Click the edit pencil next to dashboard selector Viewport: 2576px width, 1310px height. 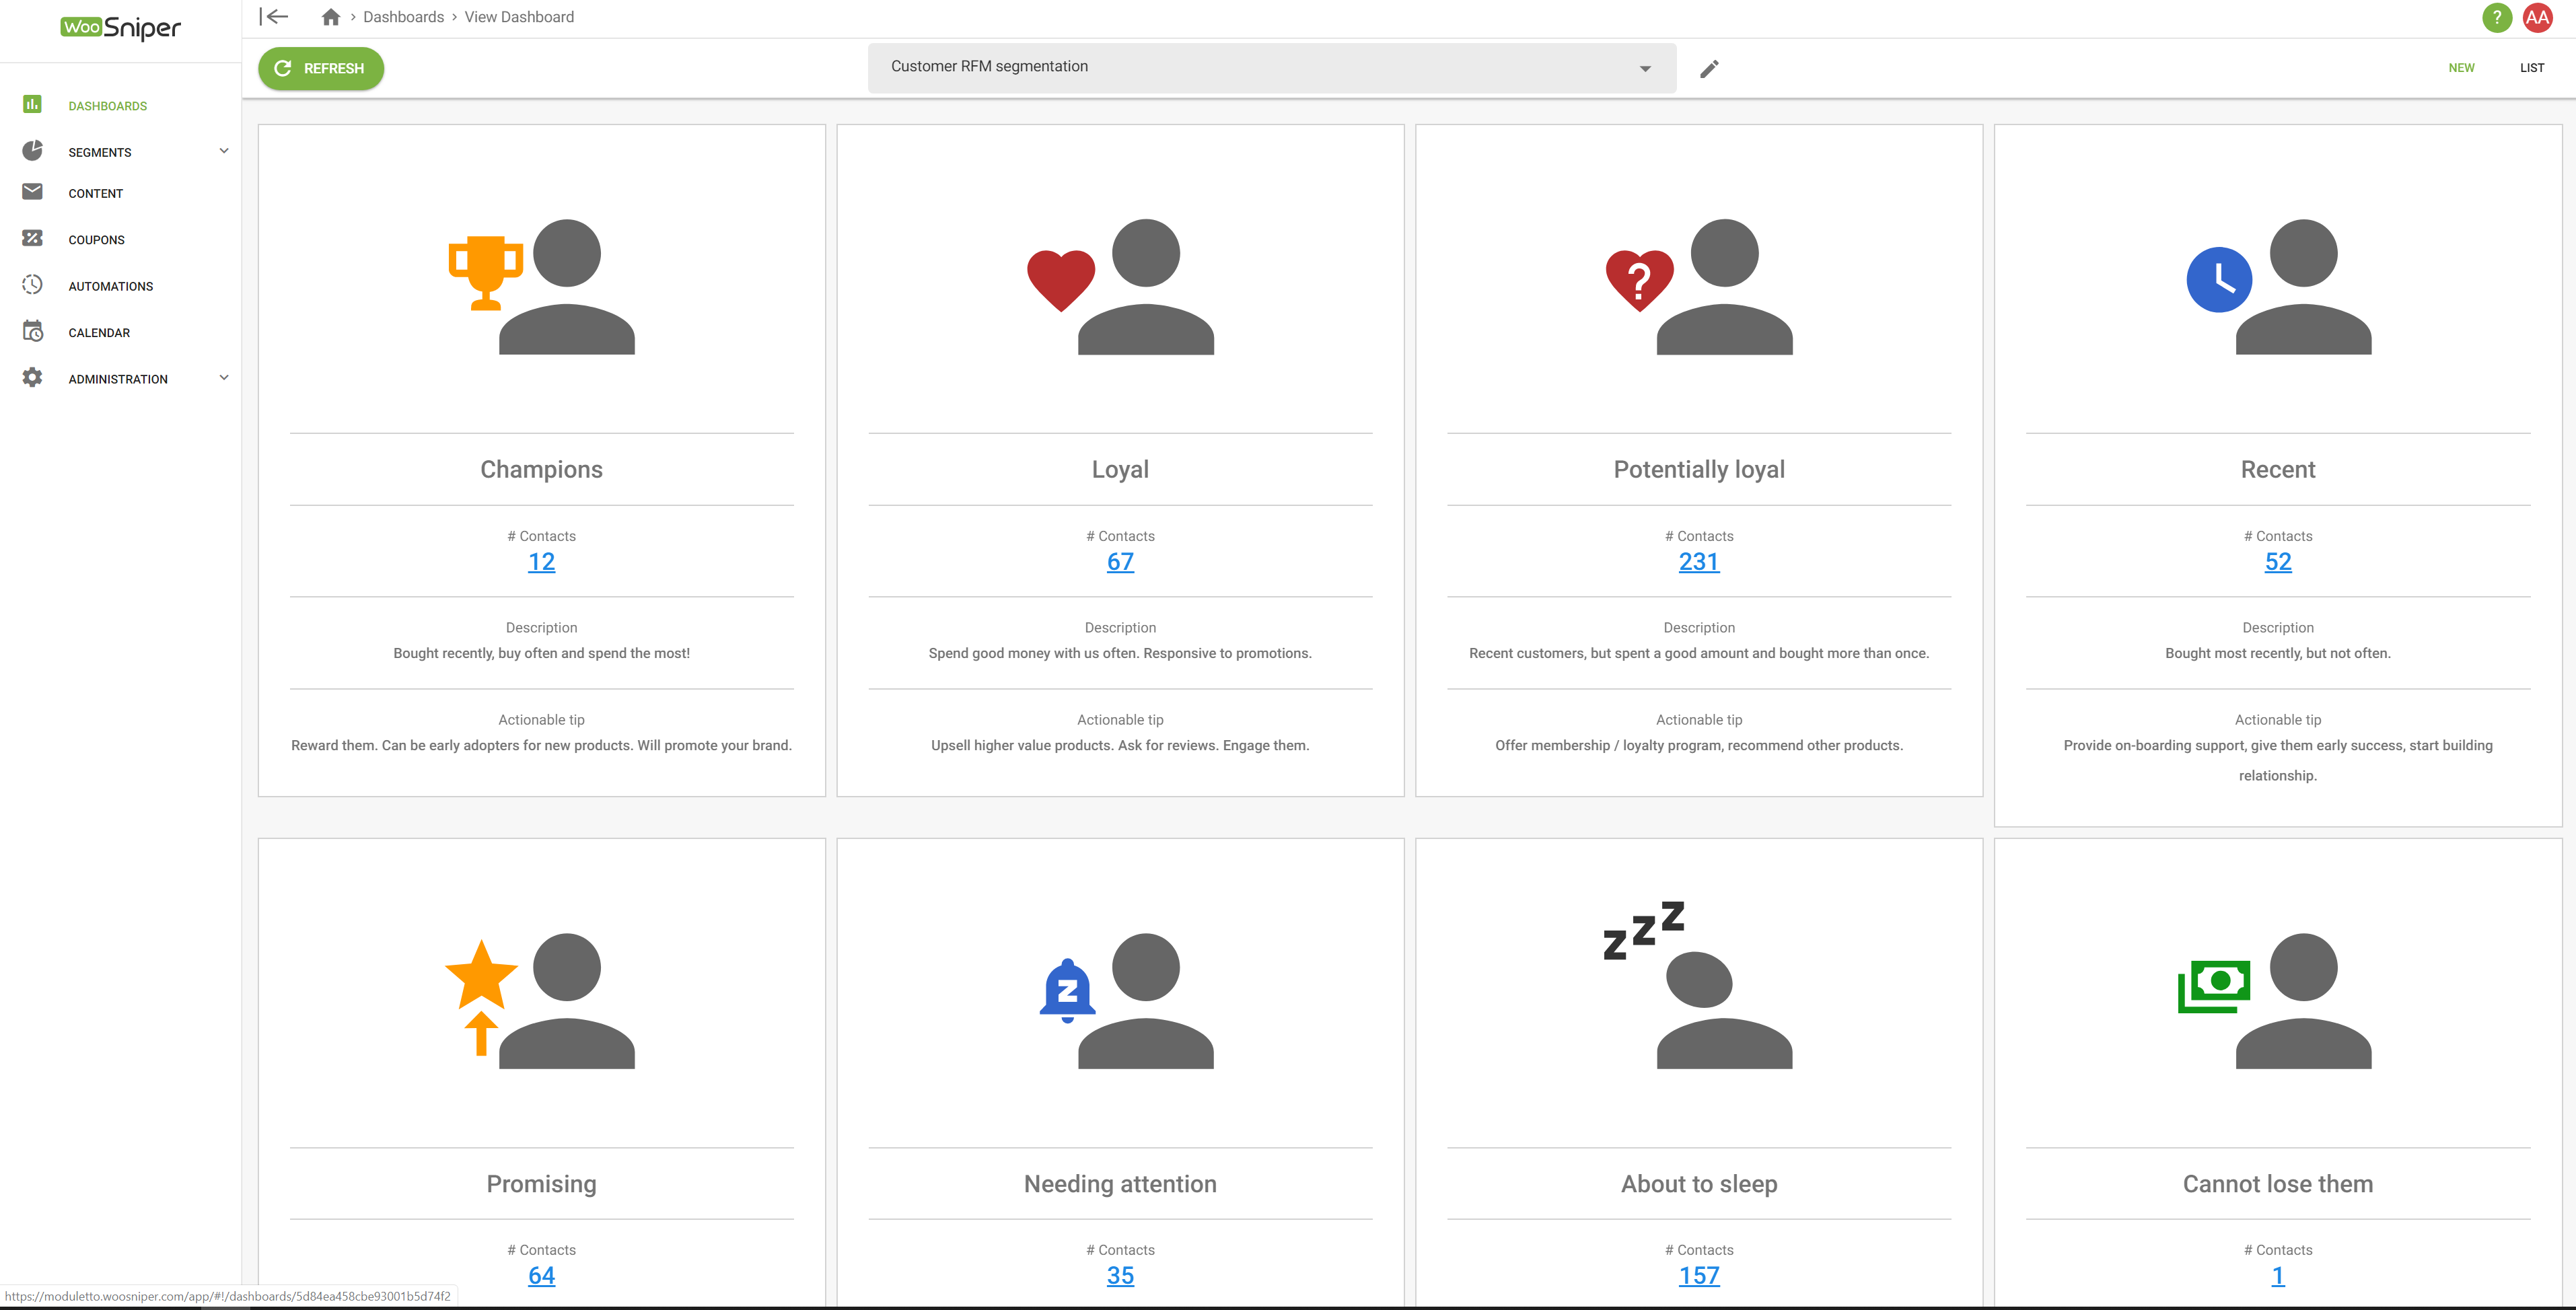coord(1709,68)
